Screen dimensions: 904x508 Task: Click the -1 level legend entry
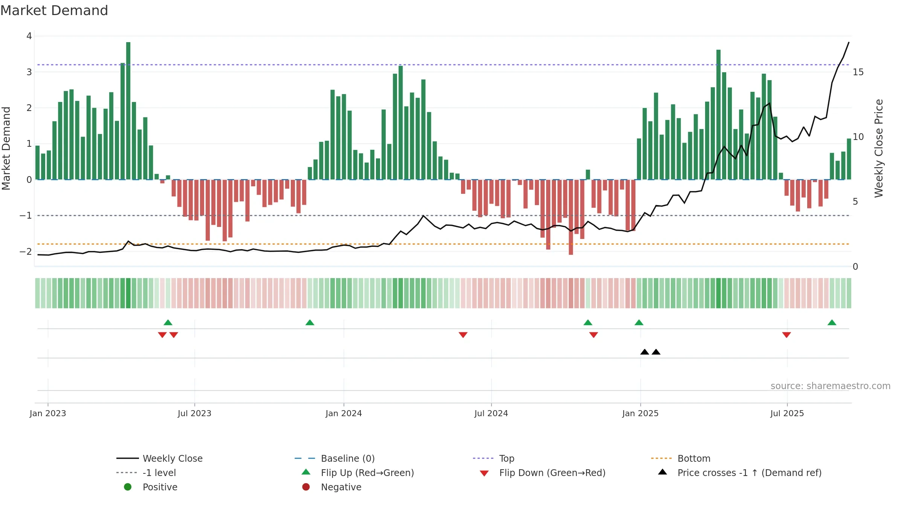click(146, 473)
